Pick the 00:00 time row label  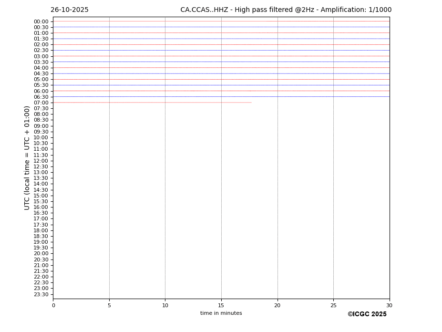point(41,21)
